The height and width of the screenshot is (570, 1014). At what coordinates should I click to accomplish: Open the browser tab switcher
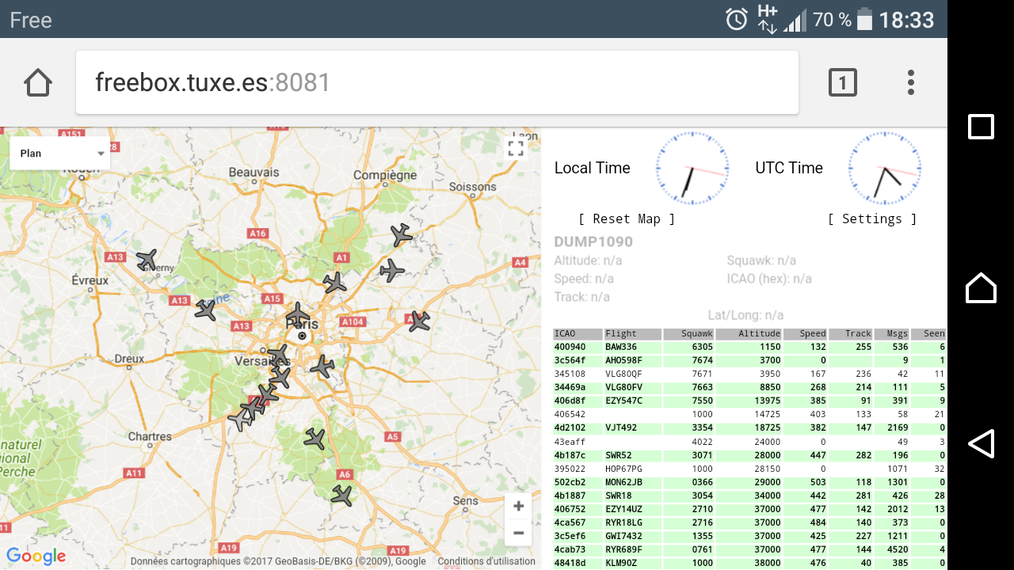click(843, 82)
